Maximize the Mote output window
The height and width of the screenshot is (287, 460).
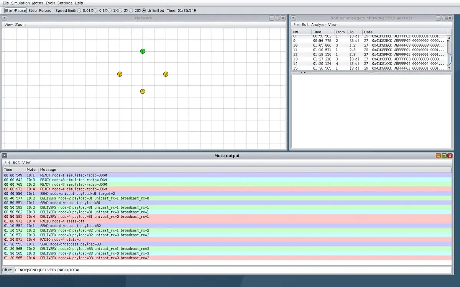click(x=444, y=156)
